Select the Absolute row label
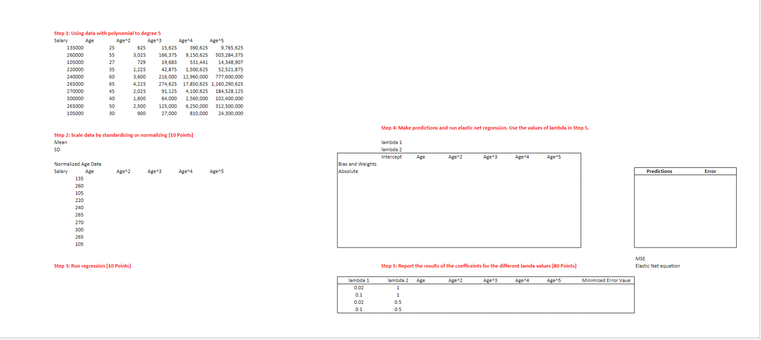 pyautogui.click(x=348, y=171)
